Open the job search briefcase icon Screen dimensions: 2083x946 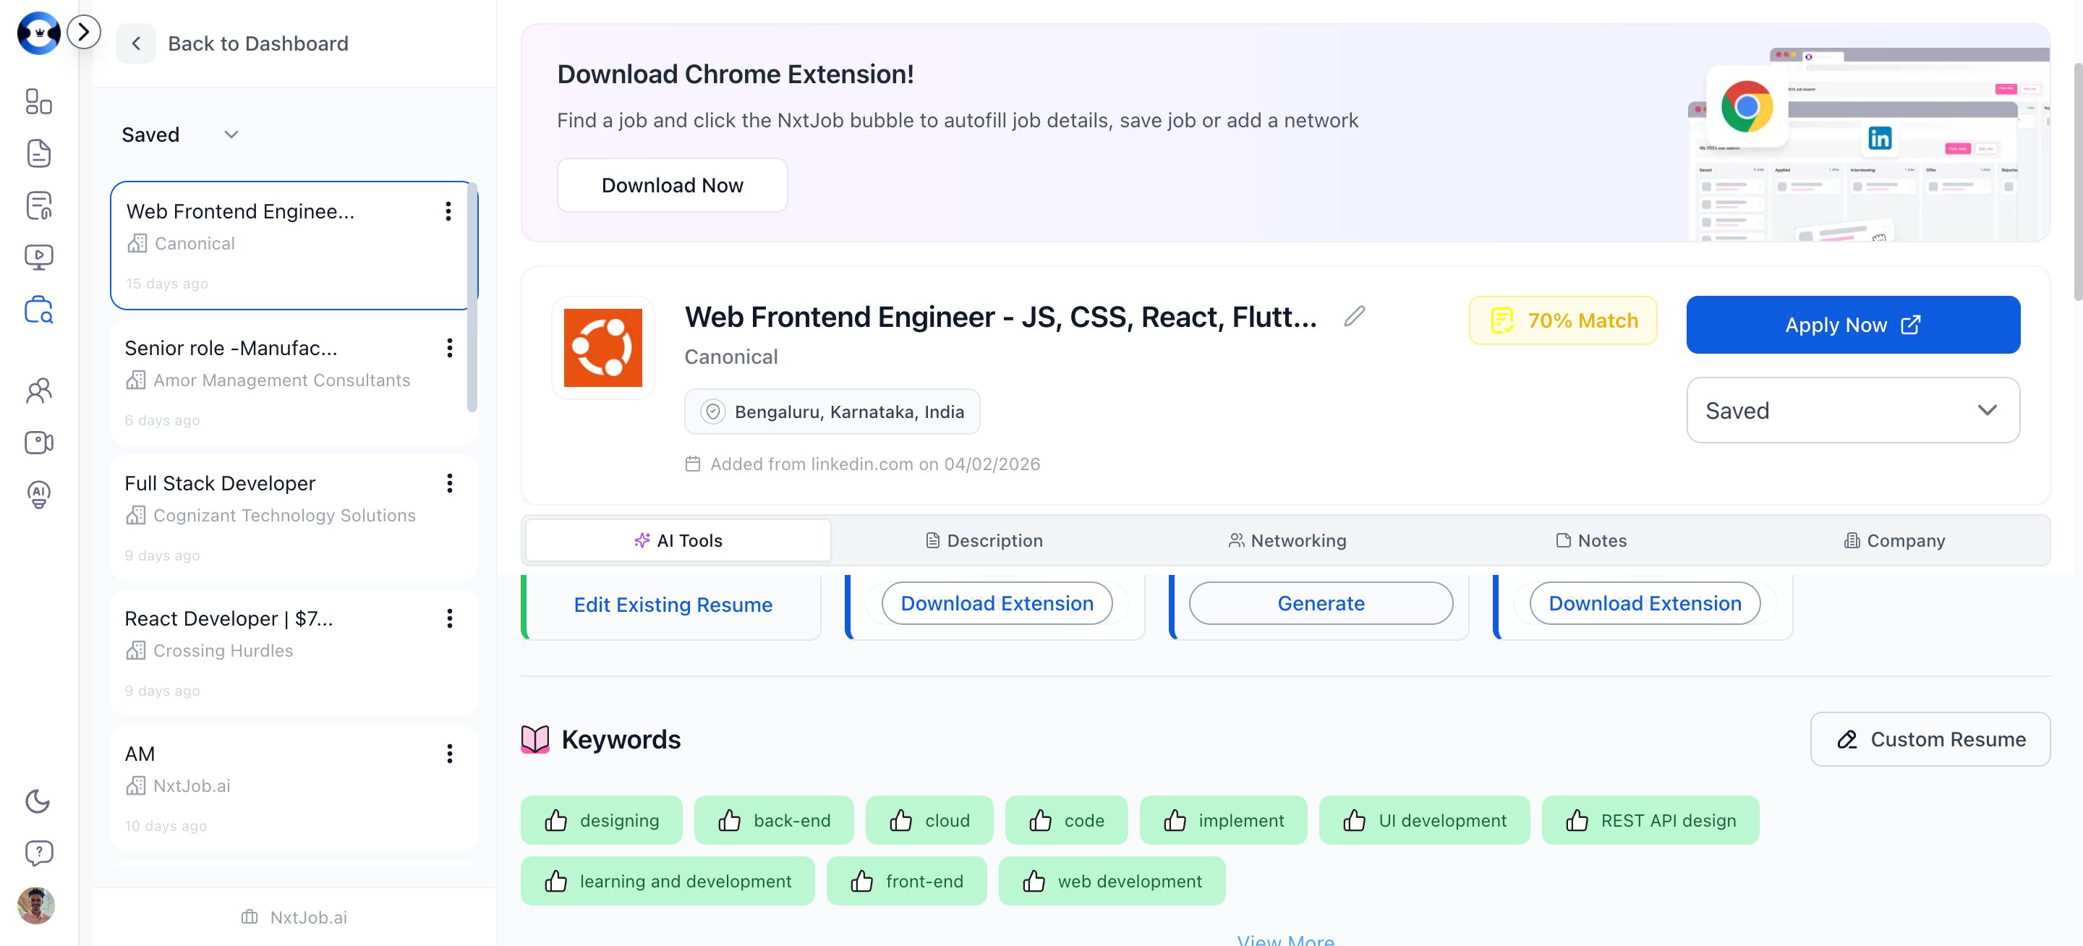(39, 310)
